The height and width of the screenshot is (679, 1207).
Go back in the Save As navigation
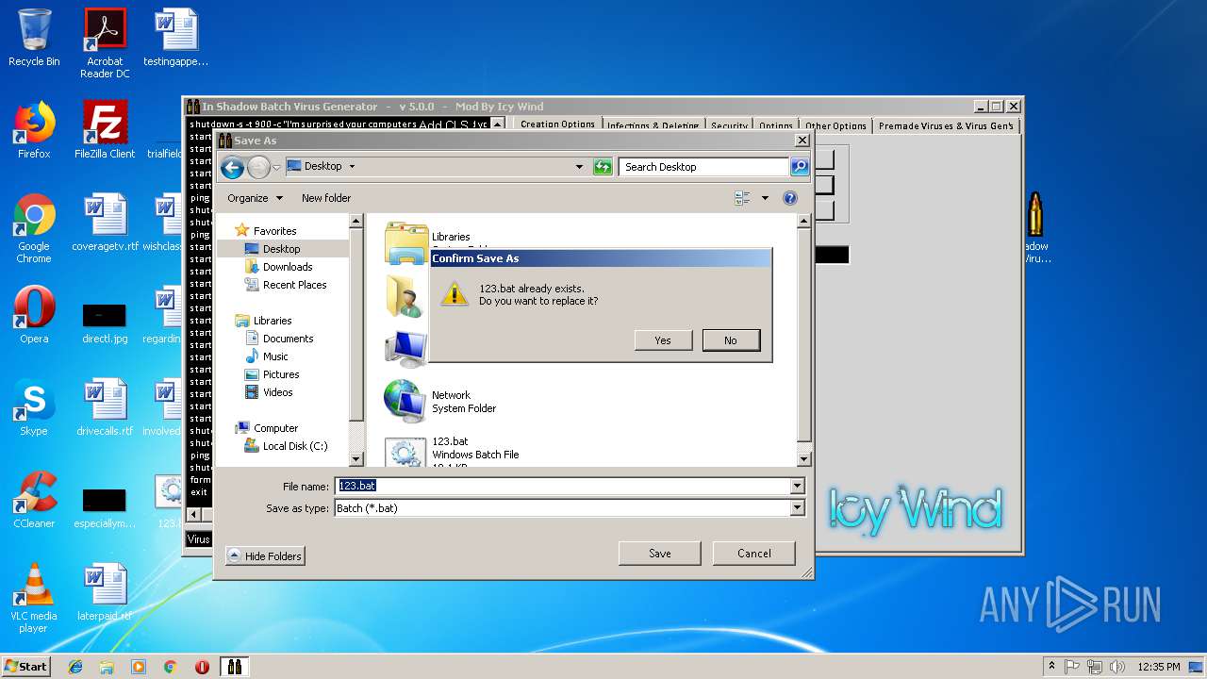click(x=232, y=168)
